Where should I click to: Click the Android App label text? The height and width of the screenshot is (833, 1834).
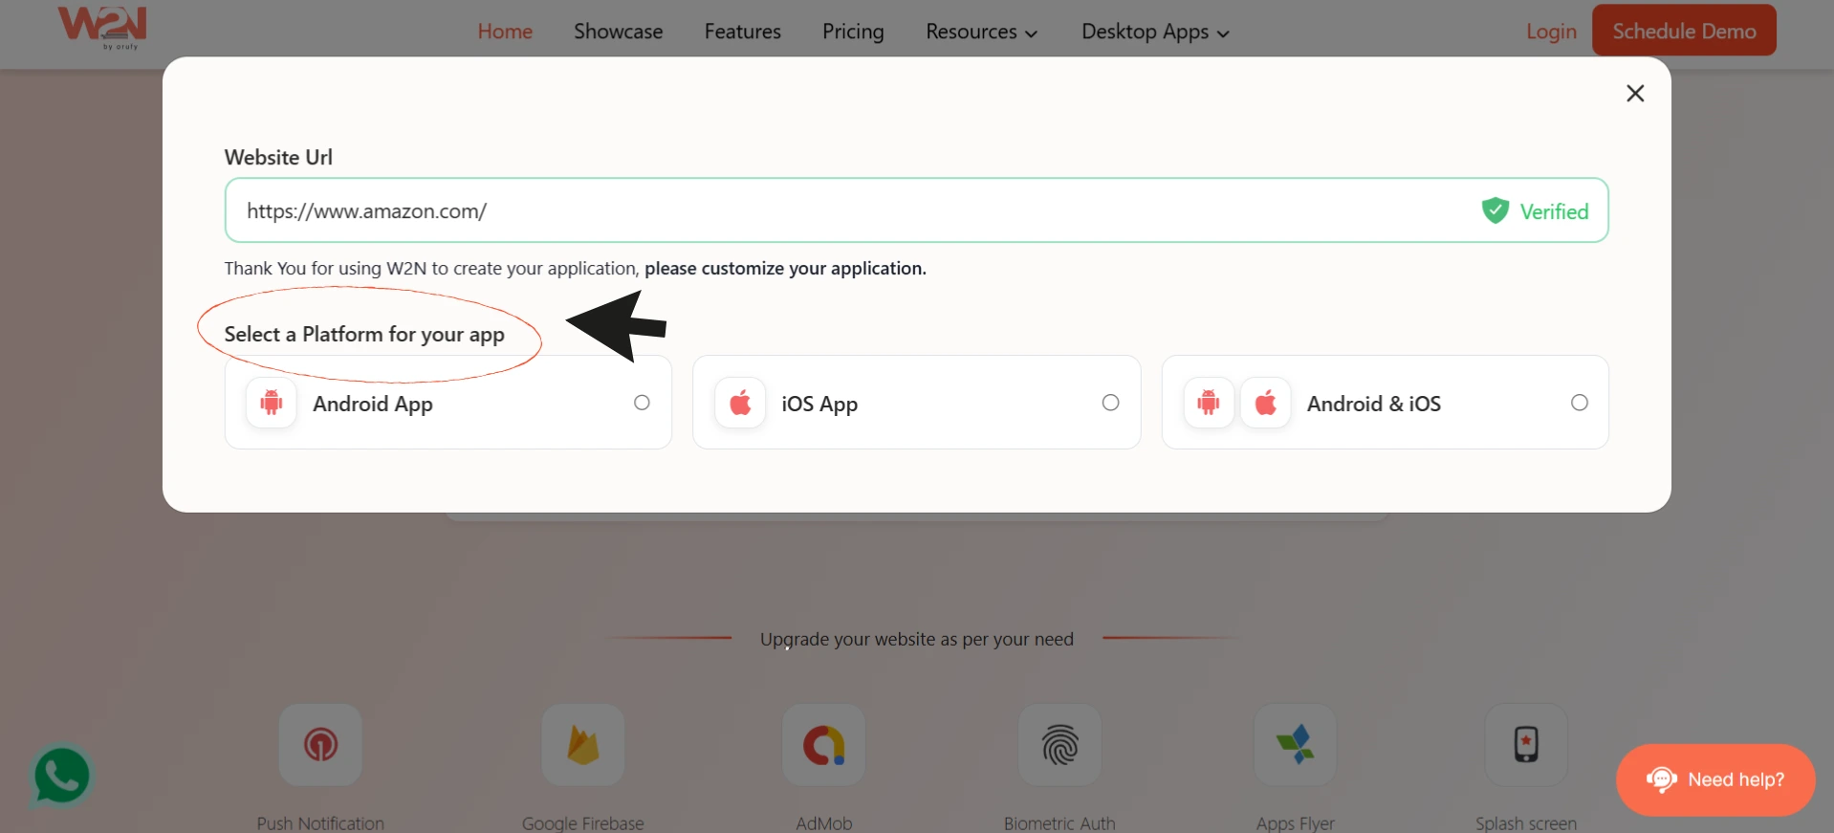[x=373, y=404]
